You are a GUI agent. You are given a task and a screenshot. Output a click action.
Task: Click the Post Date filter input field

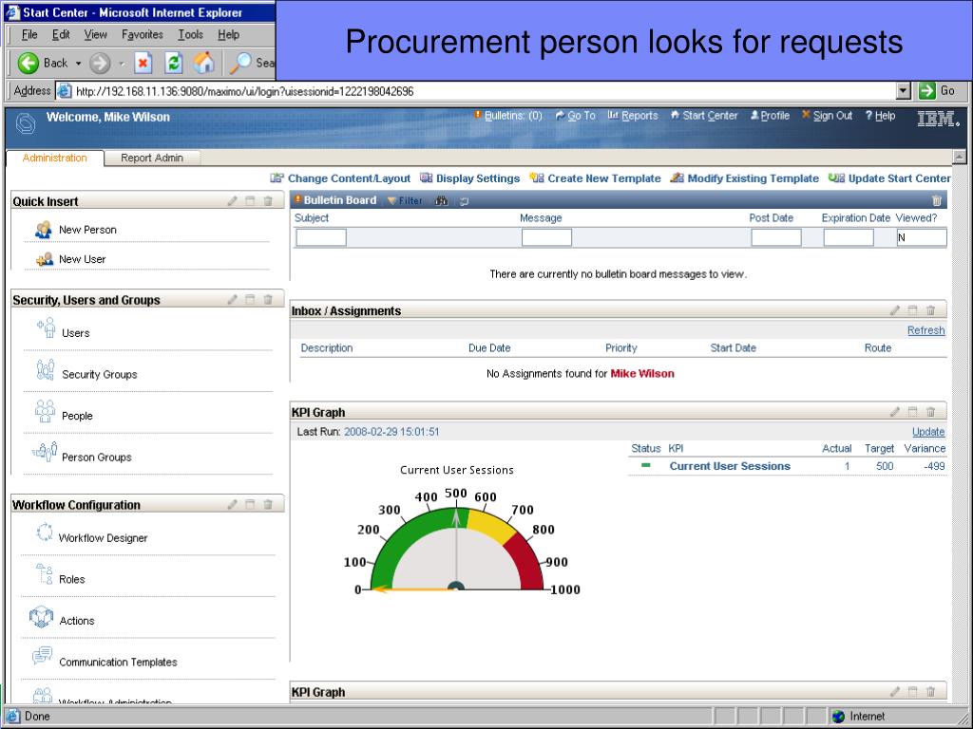pyautogui.click(x=776, y=237)
